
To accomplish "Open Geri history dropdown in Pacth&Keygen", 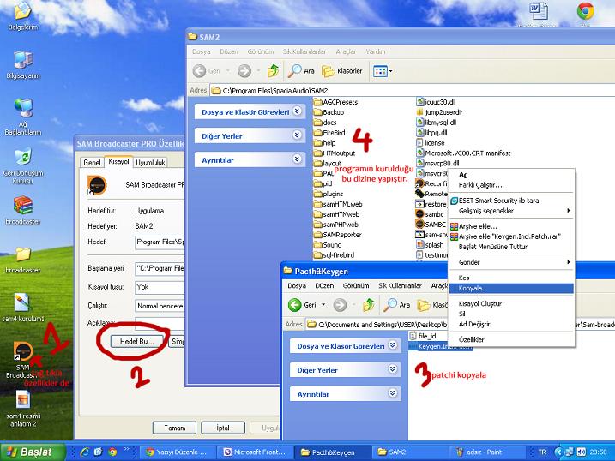I will pos(323,305).
